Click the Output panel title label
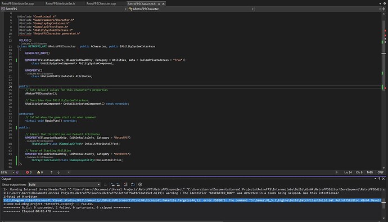The image size is (388, 222). coord(6,179)
